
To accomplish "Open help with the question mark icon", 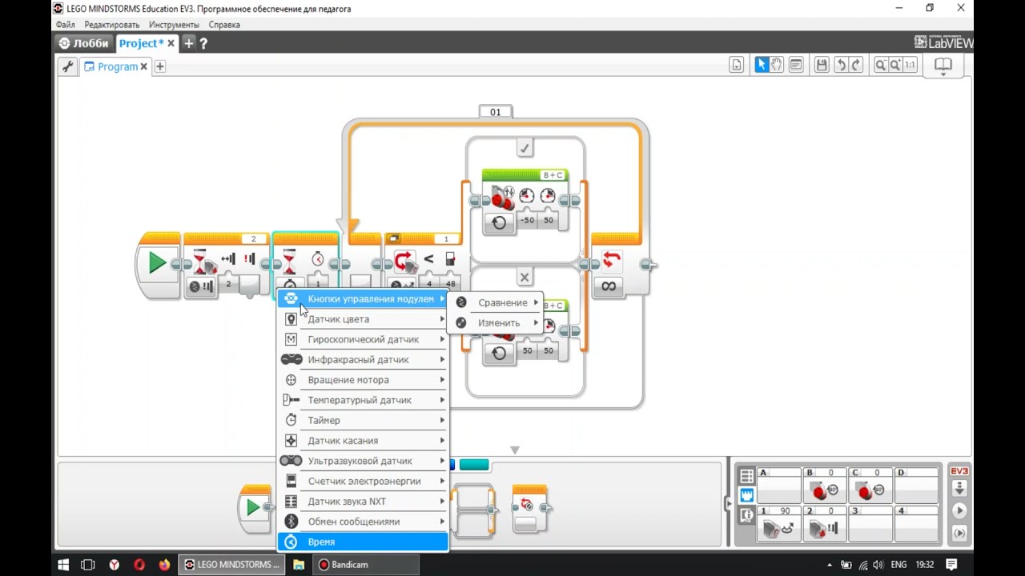I will [203, 43].
